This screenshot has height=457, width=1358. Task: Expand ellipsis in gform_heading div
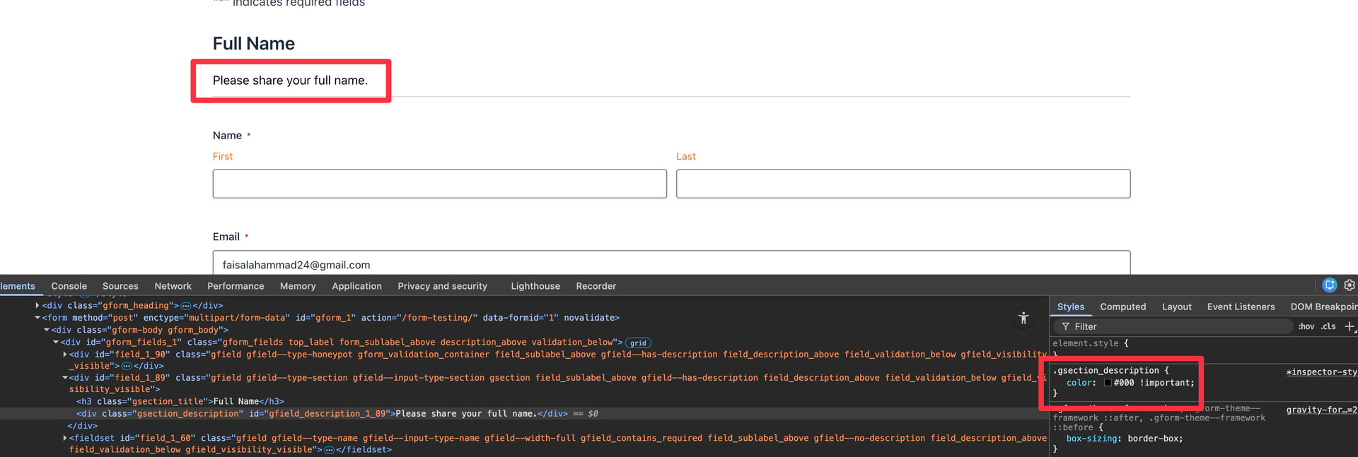coord(186,306)
